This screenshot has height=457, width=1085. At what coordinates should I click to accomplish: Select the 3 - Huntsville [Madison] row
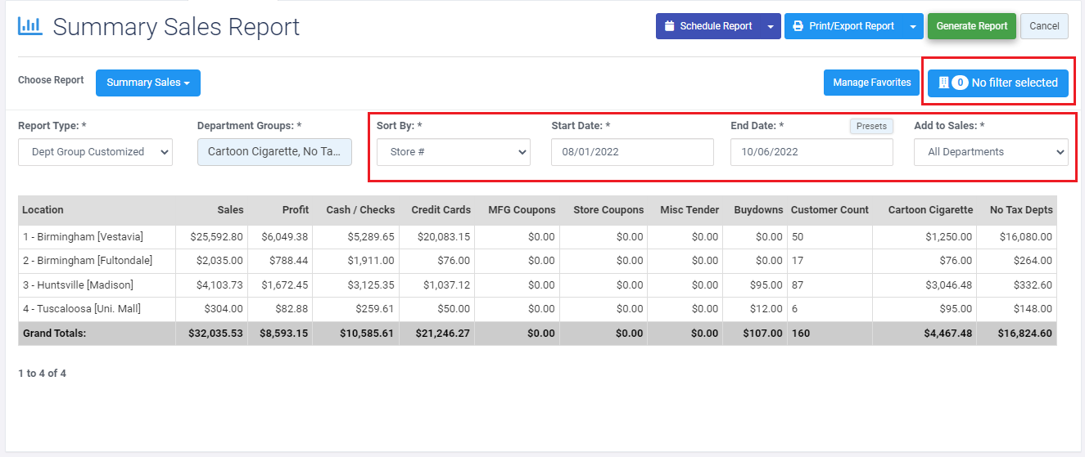(537, 285)
